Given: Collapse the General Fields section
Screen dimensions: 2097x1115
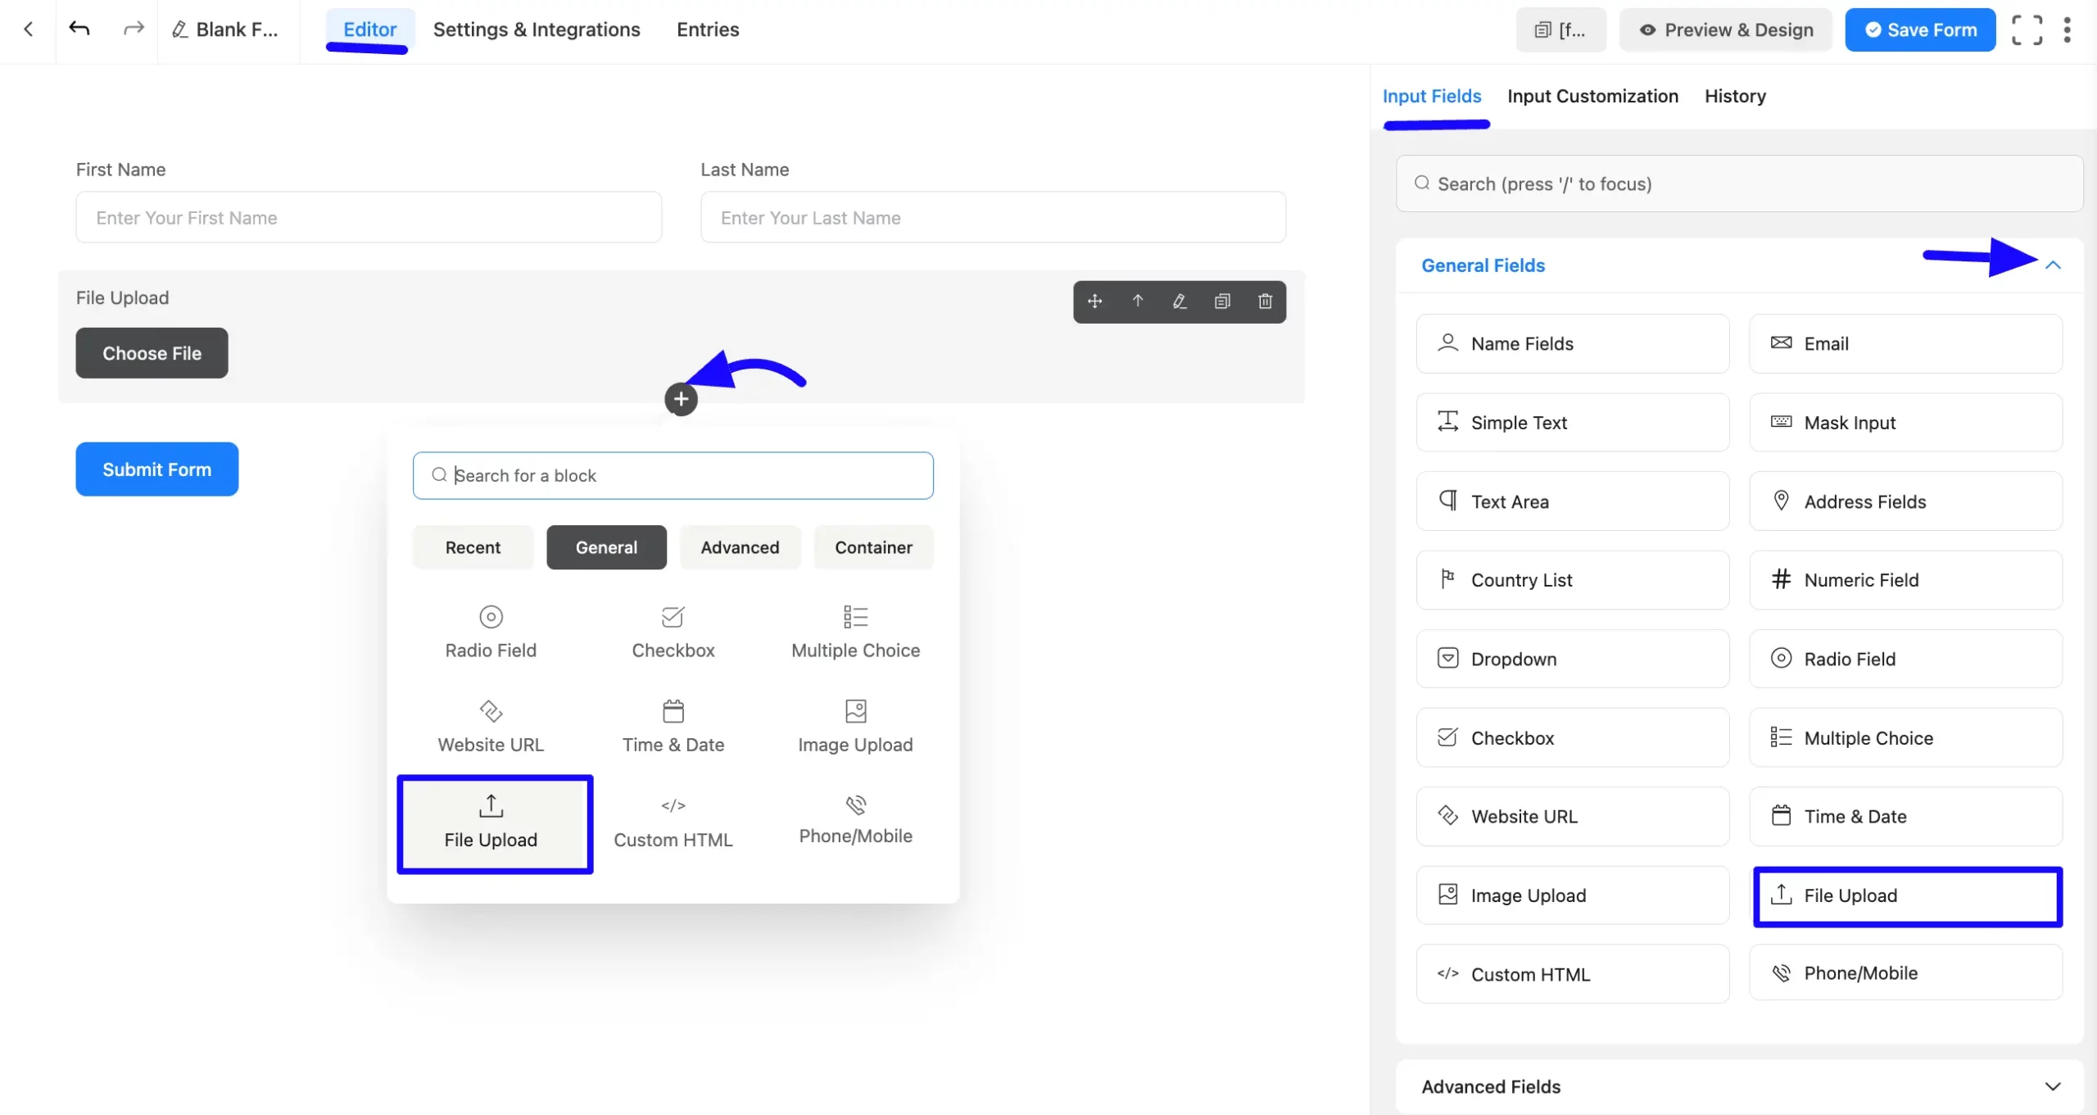Looking at the screenshot, I should pos(2052,265).
